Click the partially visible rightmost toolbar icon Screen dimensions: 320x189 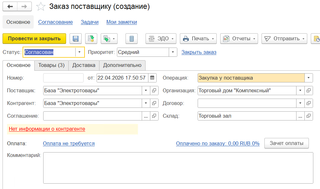pos(316,38)
